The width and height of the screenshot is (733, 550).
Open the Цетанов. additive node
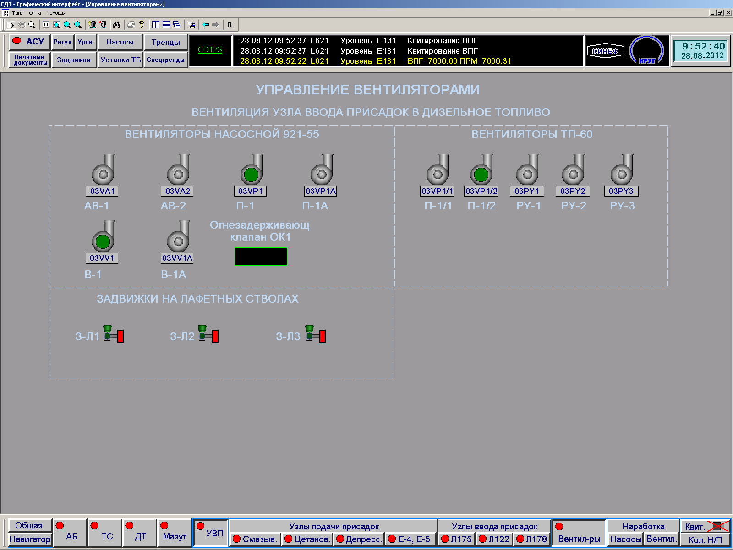click(x=306, y=539)
